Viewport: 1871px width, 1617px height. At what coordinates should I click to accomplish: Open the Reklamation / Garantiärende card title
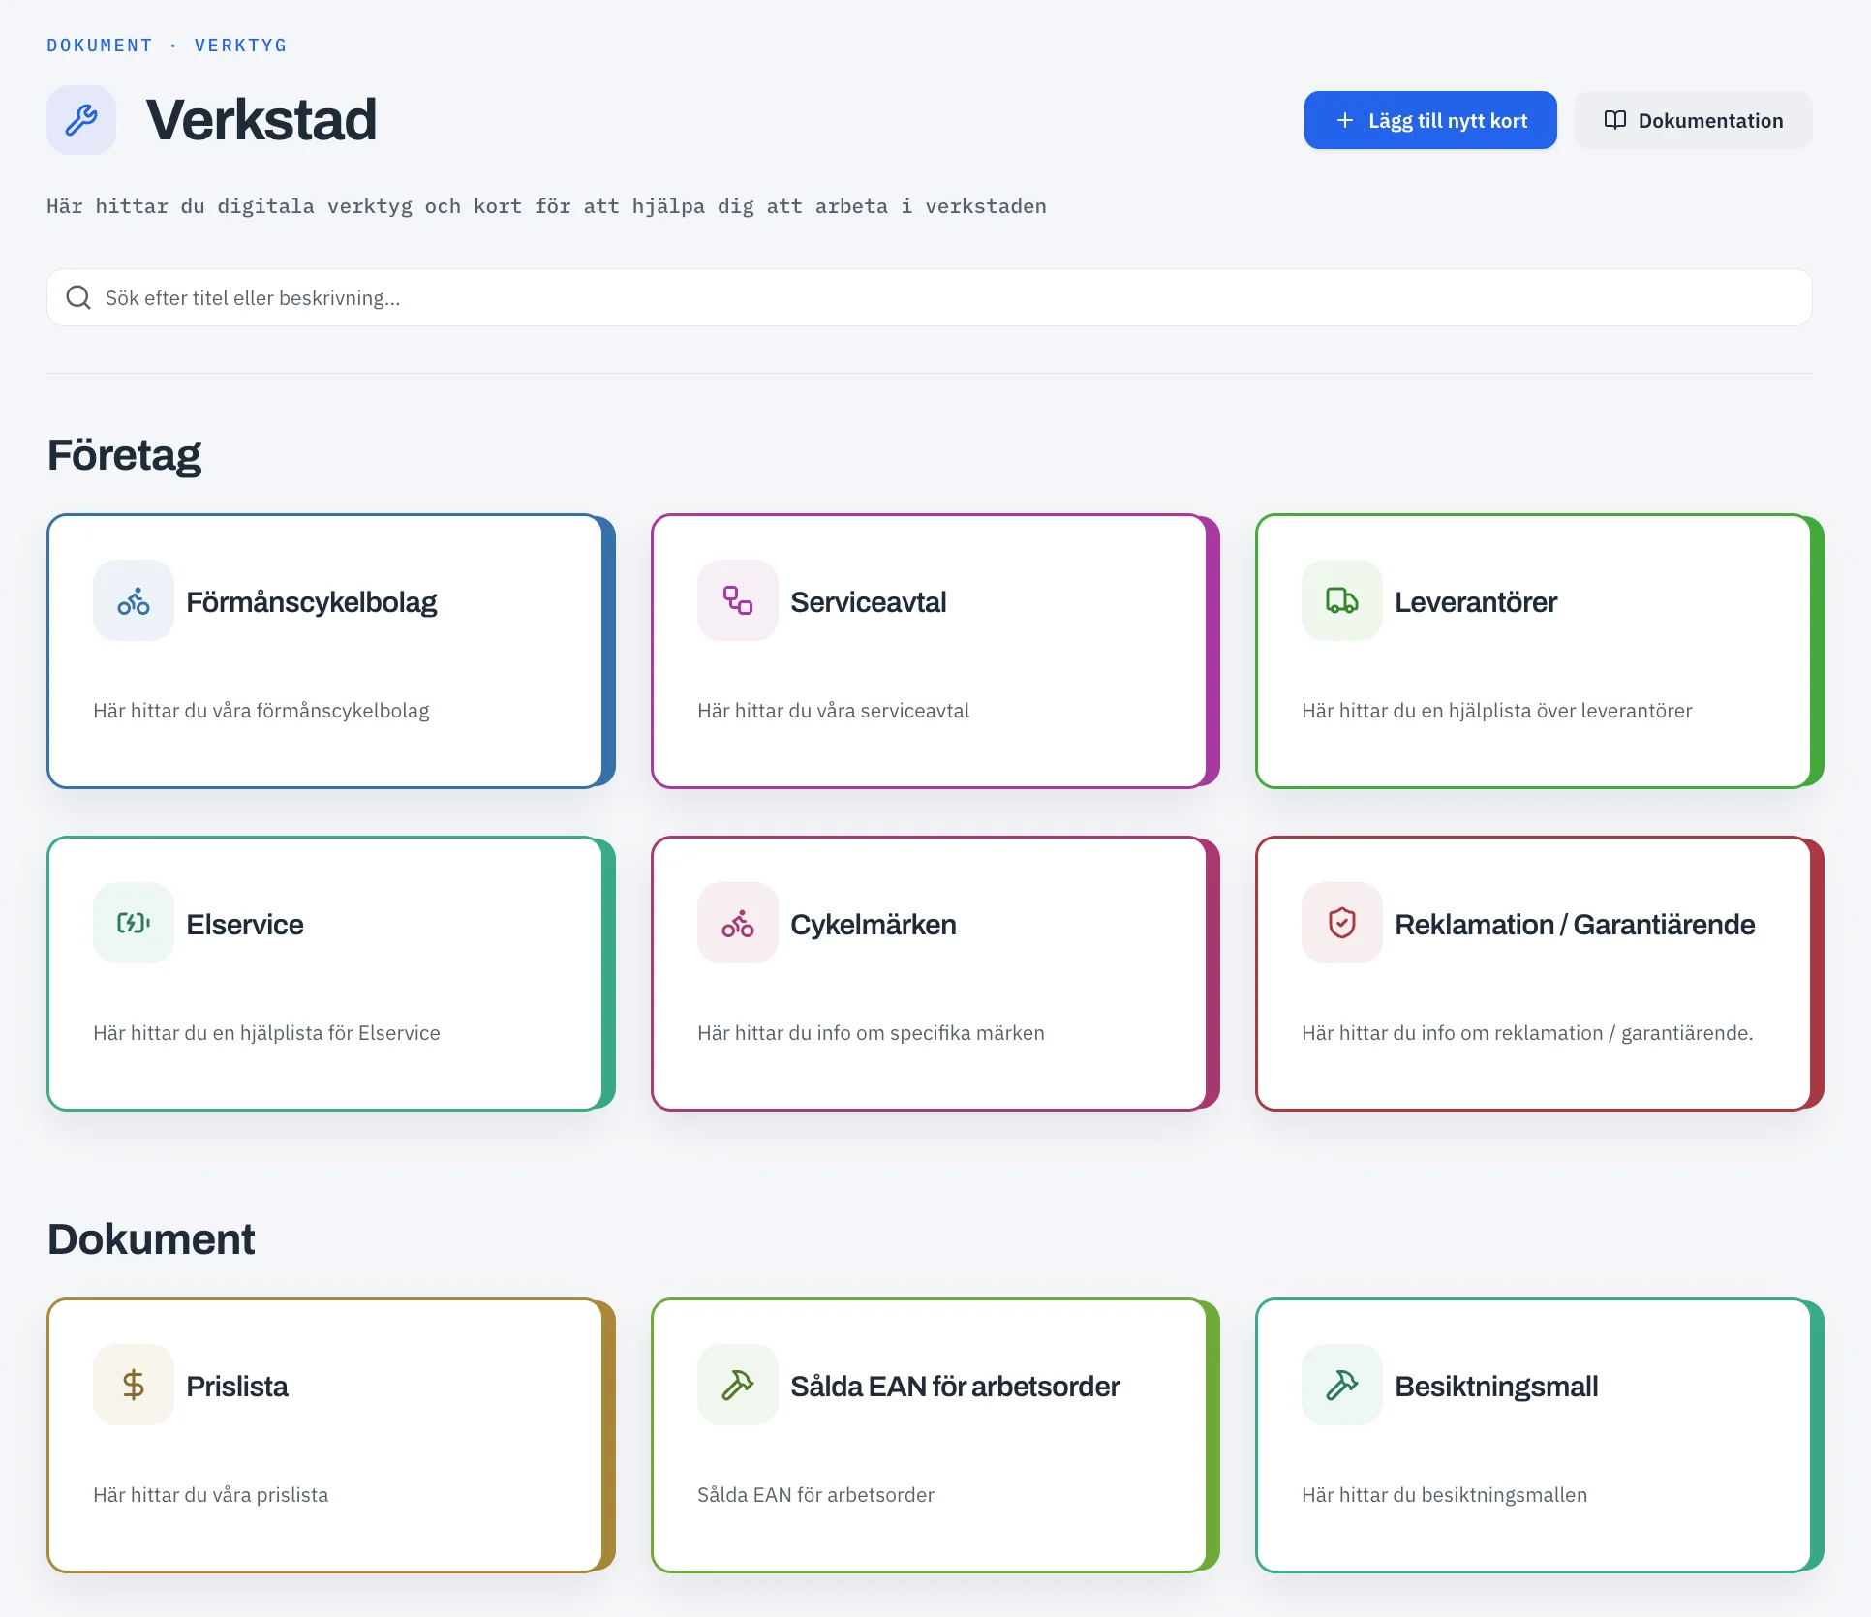click(1575, 924)
